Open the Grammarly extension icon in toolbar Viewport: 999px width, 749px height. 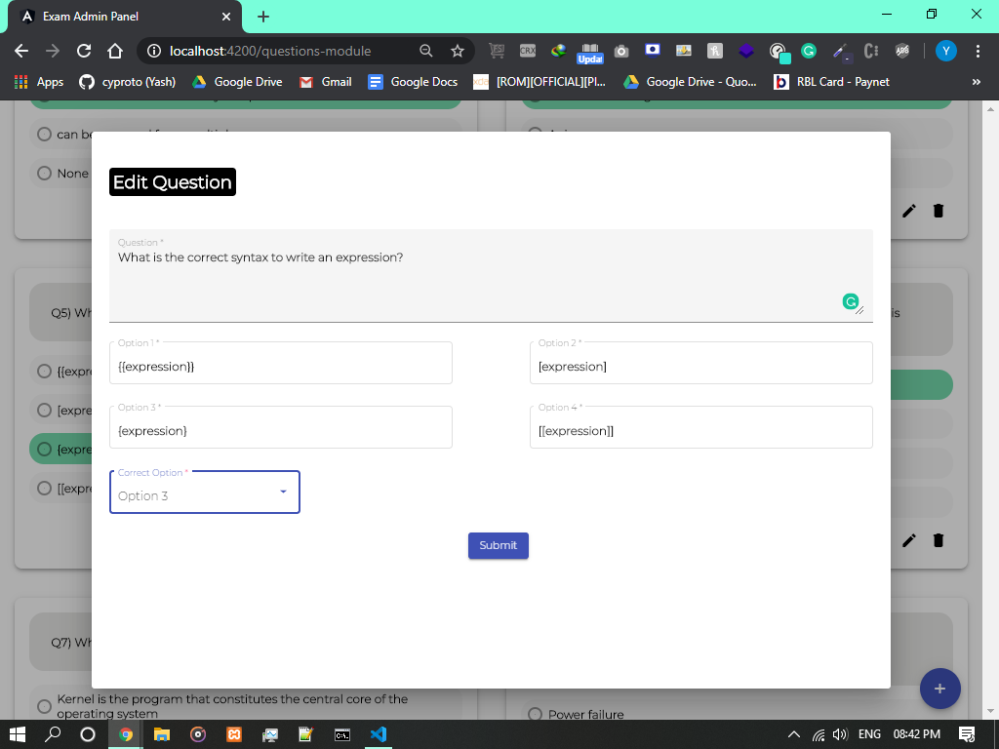point(809,51)
